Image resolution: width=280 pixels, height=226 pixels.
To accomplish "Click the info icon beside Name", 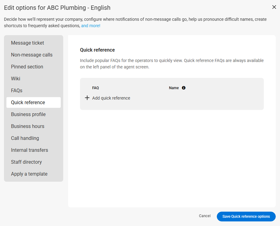I will coord(184,88).
